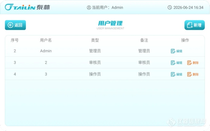
Task: Click the 管理员 type cell
Action: pos(95,51)
